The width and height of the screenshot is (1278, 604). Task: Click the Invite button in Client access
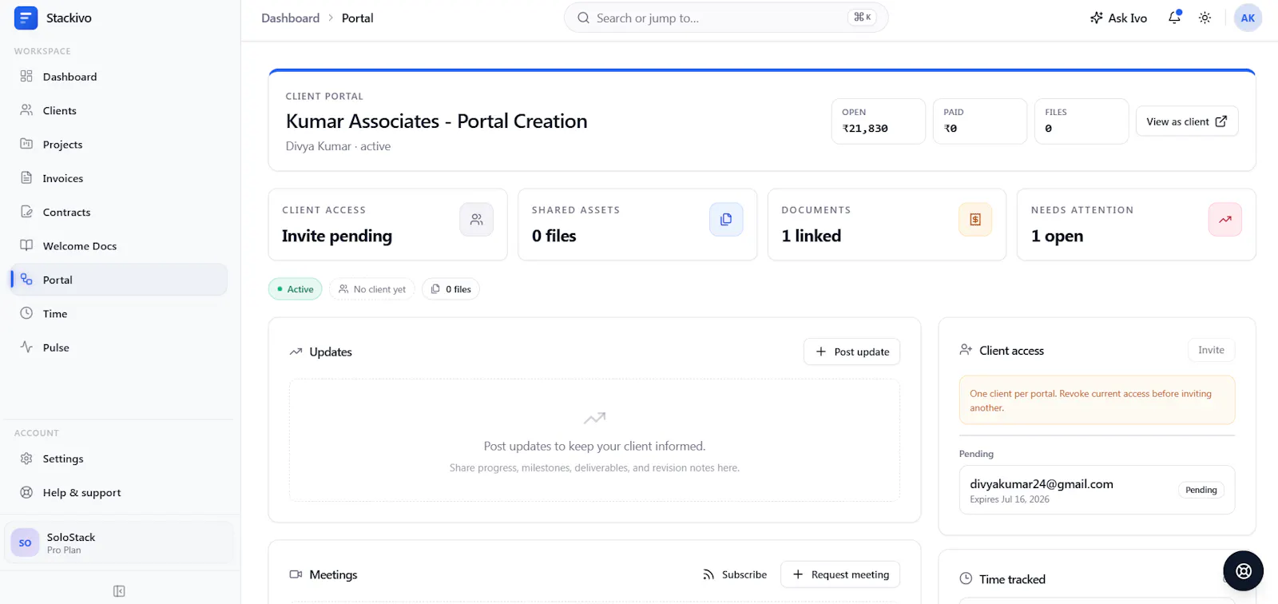1211,350
